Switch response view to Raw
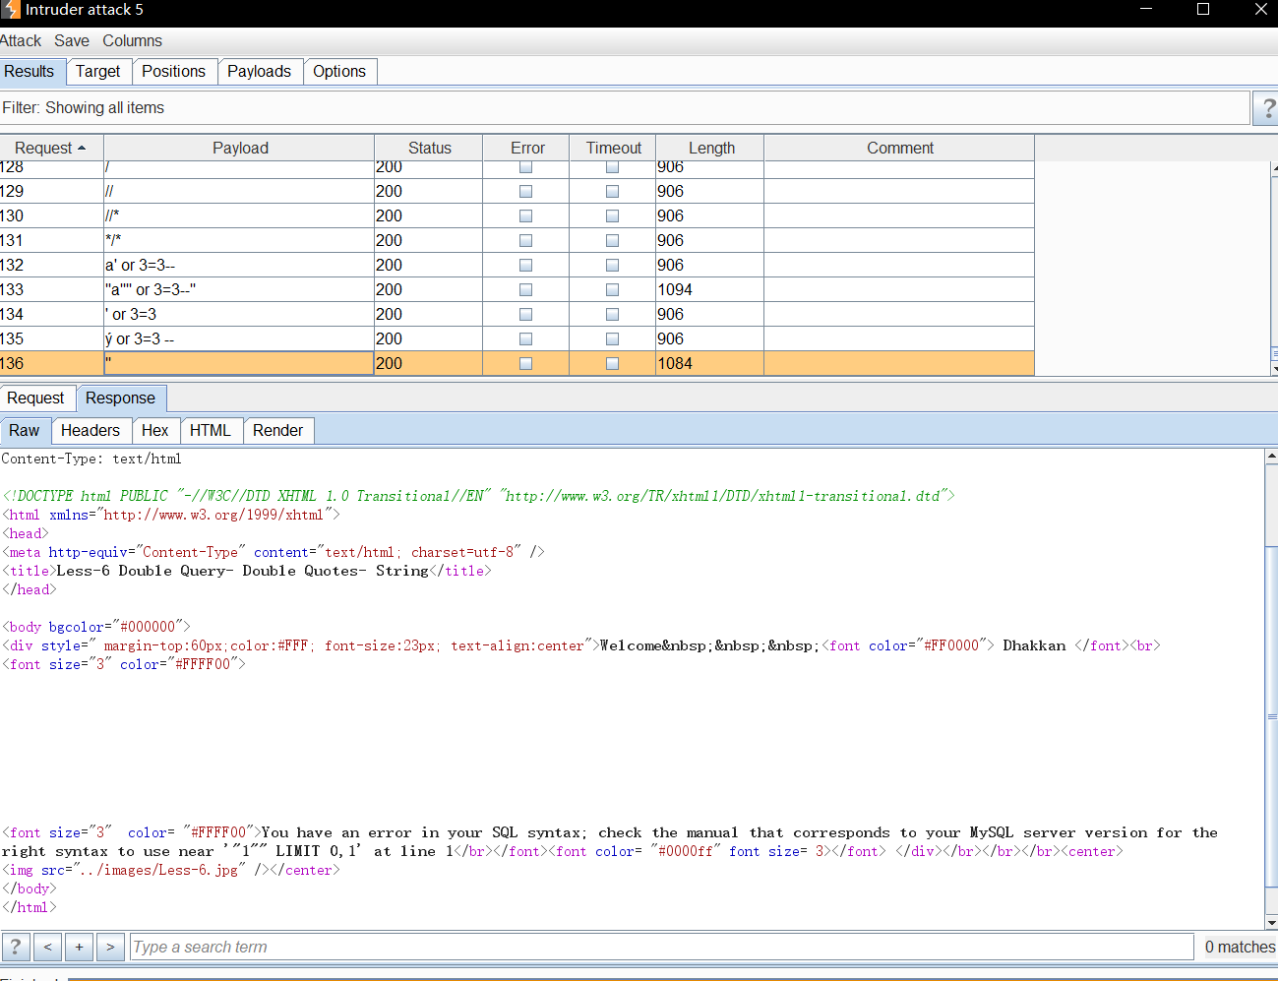Image resolution: width=1278 pixels, height=981 pixels. [25, 430]
